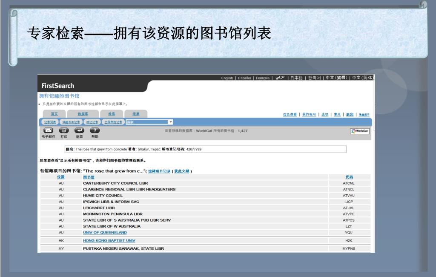The height and width of the screenshot is (277, 436).
Task: Click the 馆员查看 (Staff View) link
Action: pyautogui.click(x=290, y=114)
